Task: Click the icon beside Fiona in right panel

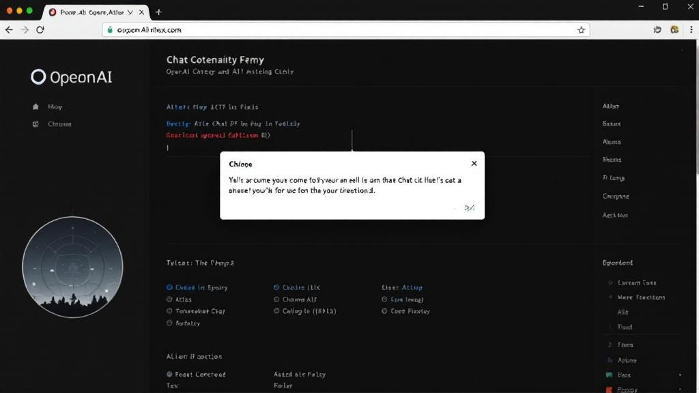Action: [x=610, y=345]
